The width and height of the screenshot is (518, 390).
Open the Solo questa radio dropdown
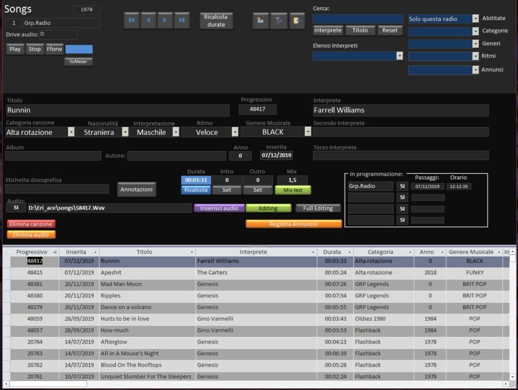(x=476, y=19)
